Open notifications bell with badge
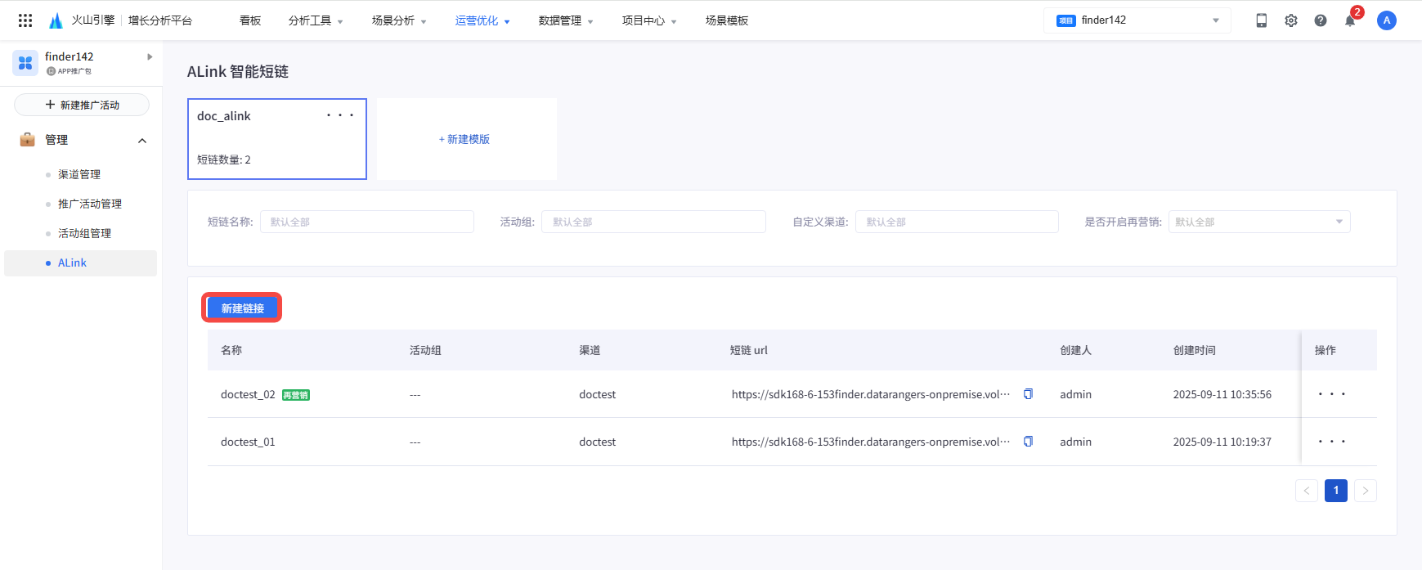Screen dimensions: 1422x570 1350,20
